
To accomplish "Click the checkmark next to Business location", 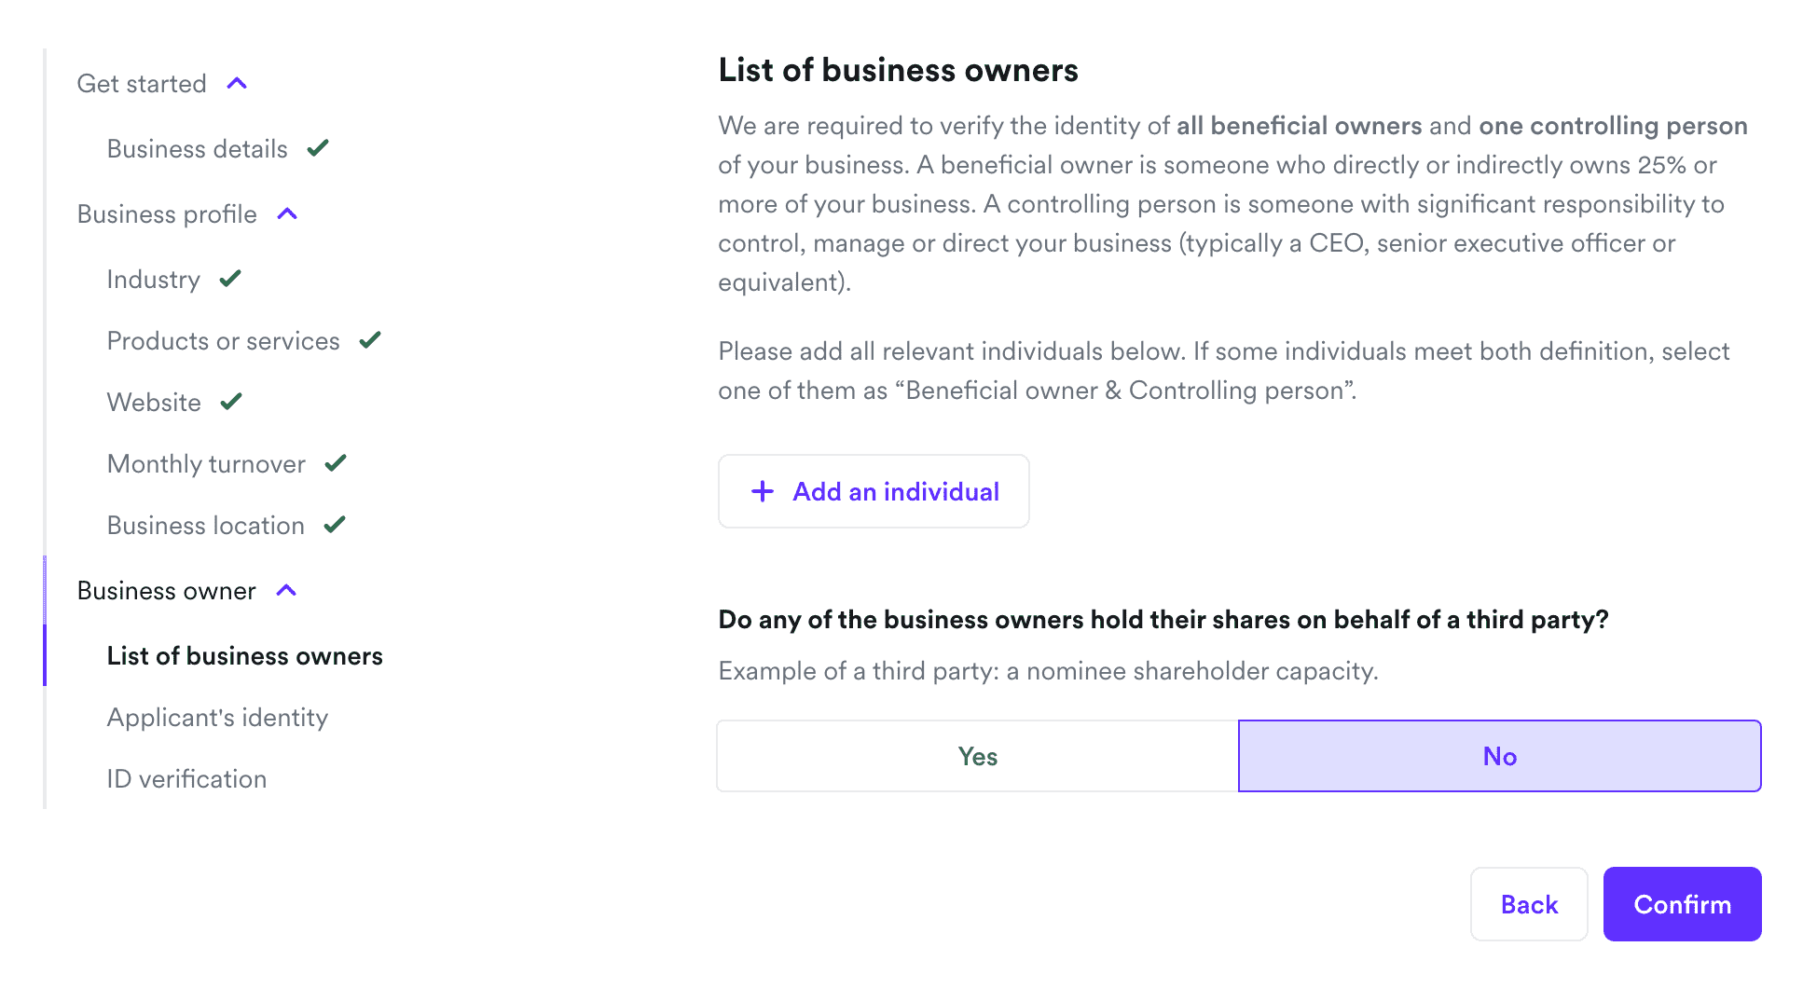I will [x=335, y=525].
